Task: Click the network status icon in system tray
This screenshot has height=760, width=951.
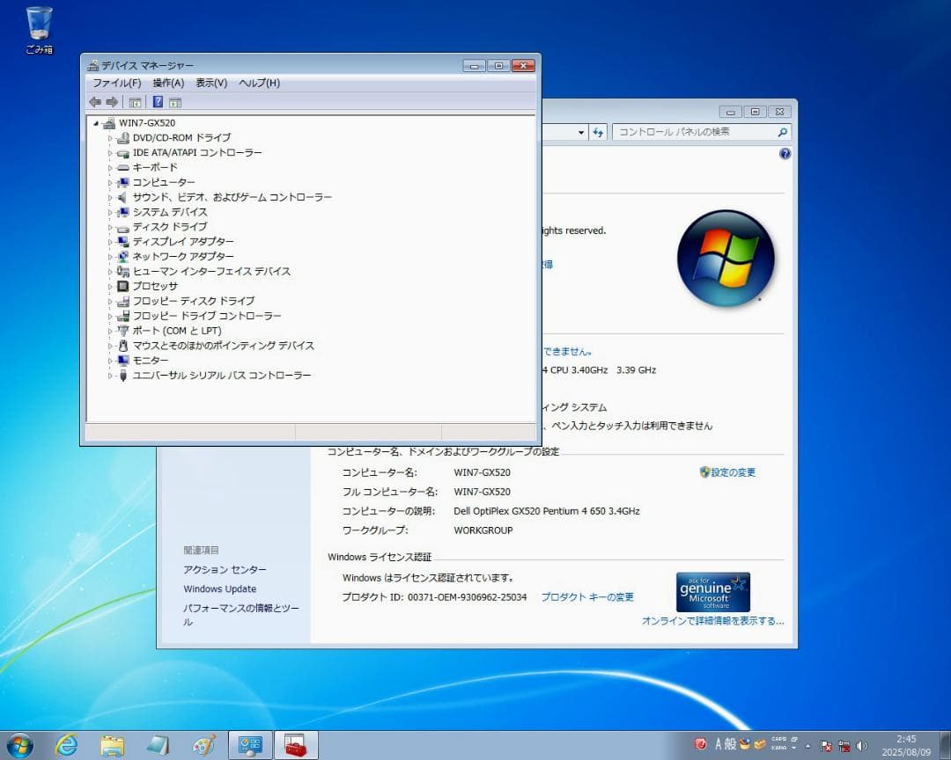Action: pyautogui.click(x=844, y=745)
